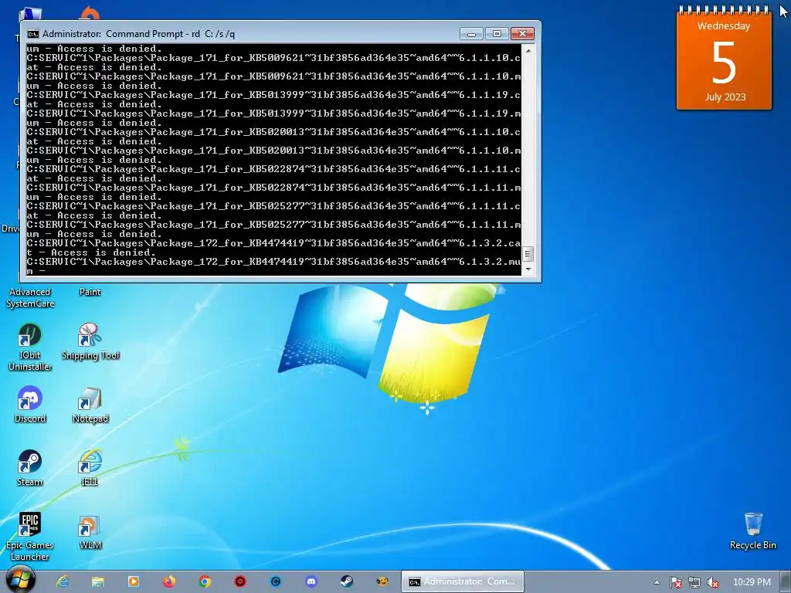Select the WLM desktop shortcut

90,532
